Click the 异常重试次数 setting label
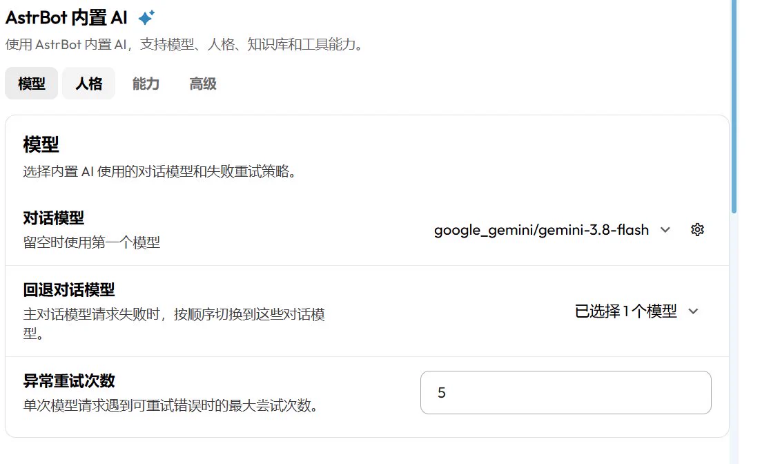The height and width of the screenshot is (464, 771). click(69, 381)
